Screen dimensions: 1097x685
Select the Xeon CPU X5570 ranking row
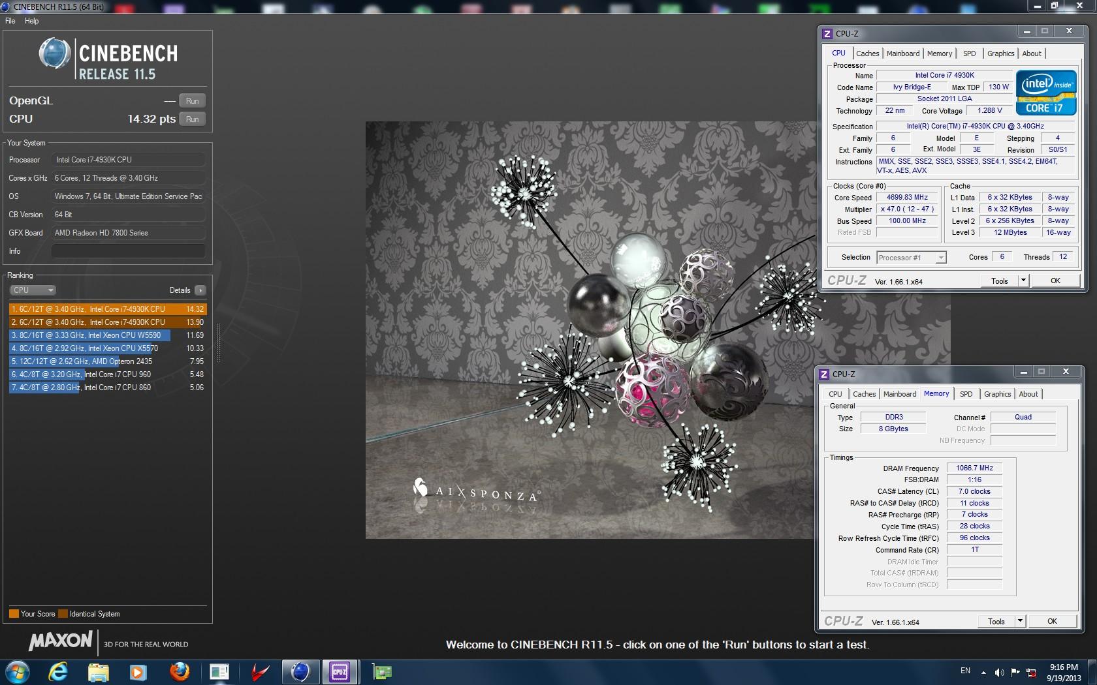point(108,348)
